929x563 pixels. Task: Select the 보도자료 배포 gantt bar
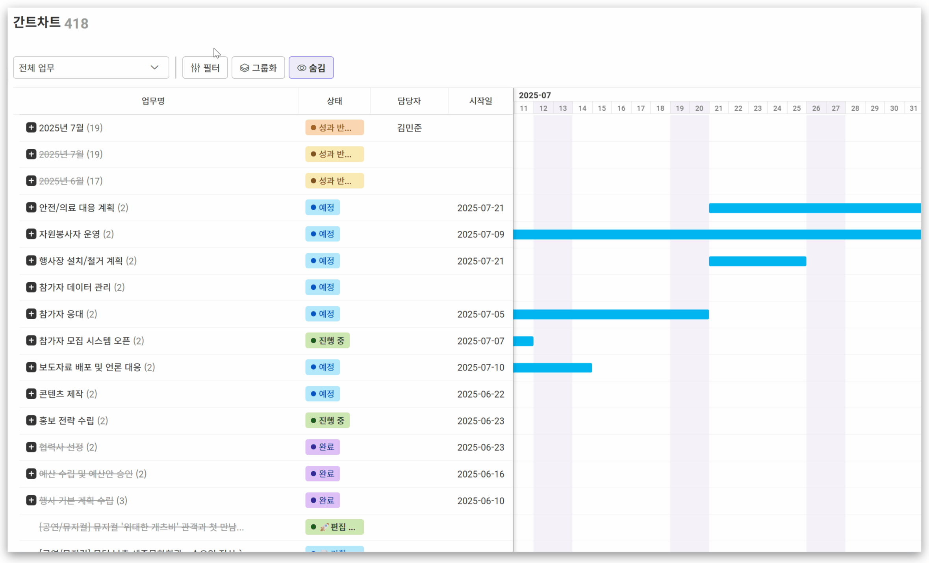pyautogui.click(x=552, y=368)
